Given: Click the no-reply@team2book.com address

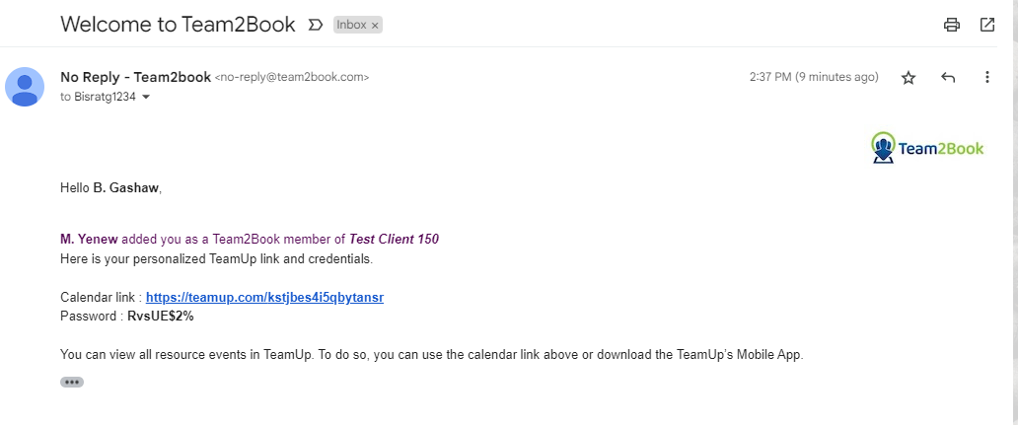Looking at the screenshot, I should click(x=292, y=77).
